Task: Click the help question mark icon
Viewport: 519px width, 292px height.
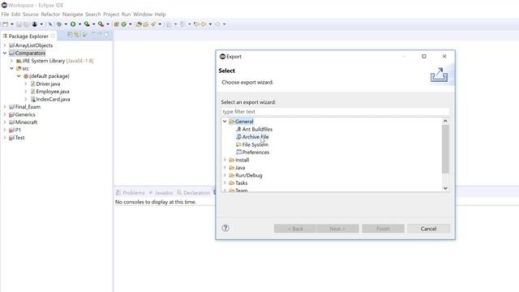Action: 225,228
